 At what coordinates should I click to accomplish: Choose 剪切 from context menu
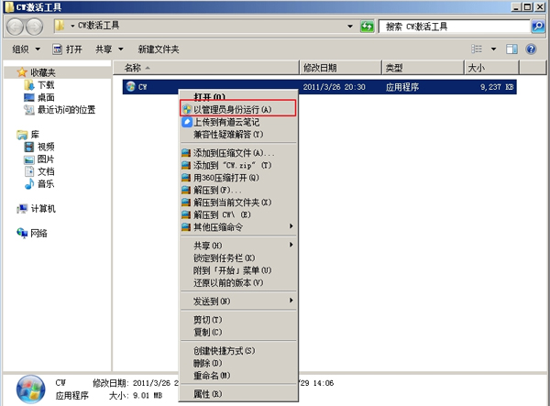tap(238, 320)
